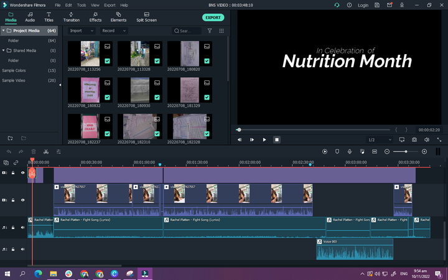Click the delete trash icon
Viewport: 448px width, 280px height.
click(34, 152)
